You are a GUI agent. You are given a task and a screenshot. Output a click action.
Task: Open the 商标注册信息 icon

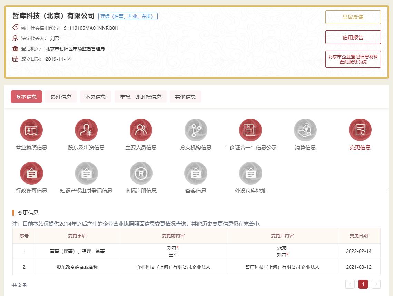[x=141, y=173]
